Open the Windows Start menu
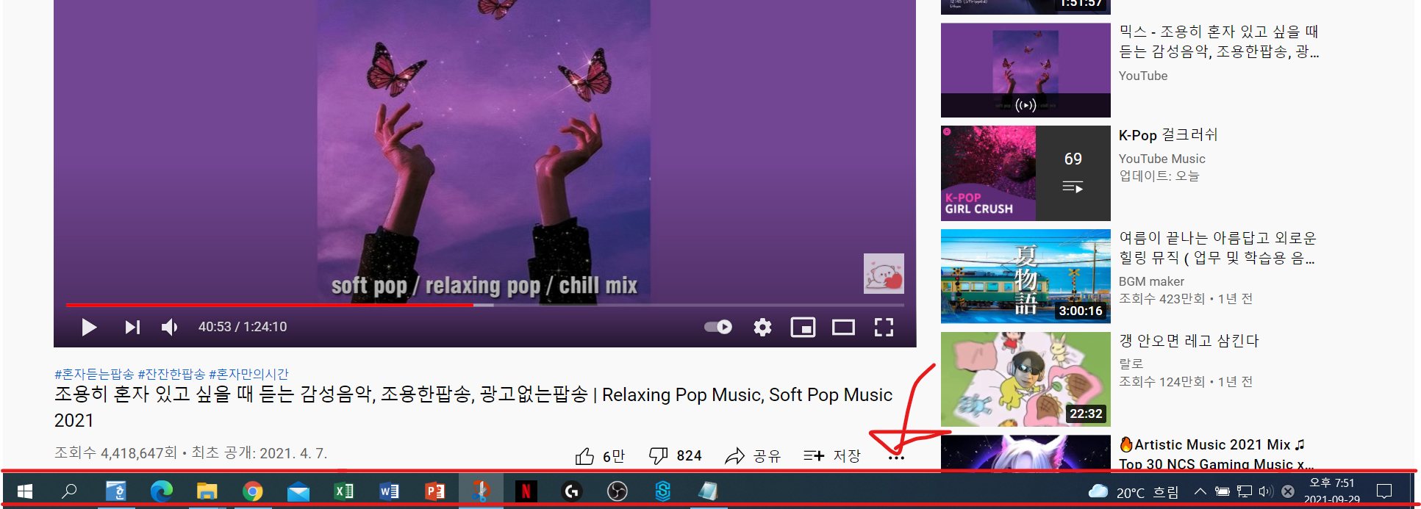 pos(24,491)
